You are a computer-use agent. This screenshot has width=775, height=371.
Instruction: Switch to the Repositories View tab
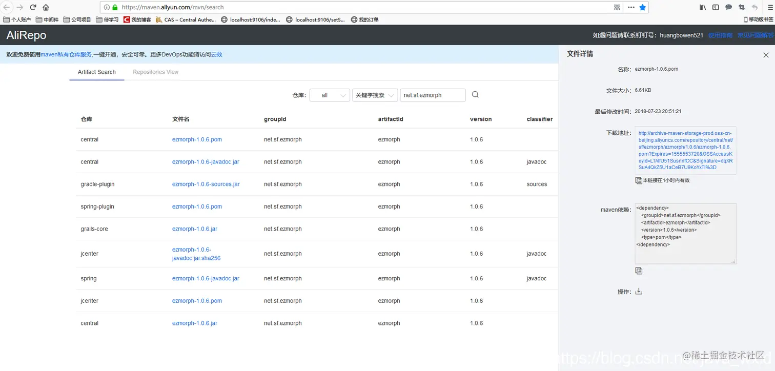[x=155, y=72]
